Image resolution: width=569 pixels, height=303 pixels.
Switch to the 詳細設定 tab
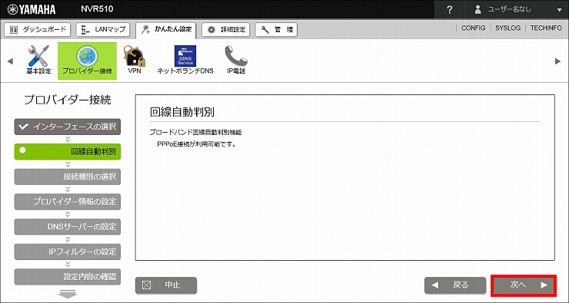226,30
